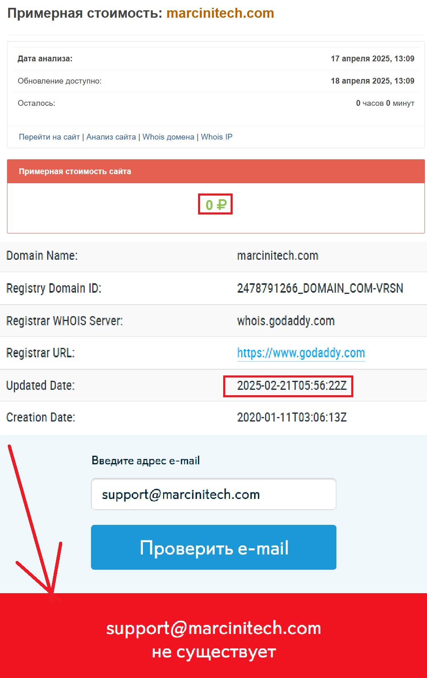Click the marcinitech.com Domain Name value

278,256
